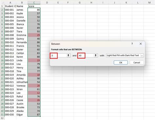Select the cell with name Francis

tap(22, 46)
